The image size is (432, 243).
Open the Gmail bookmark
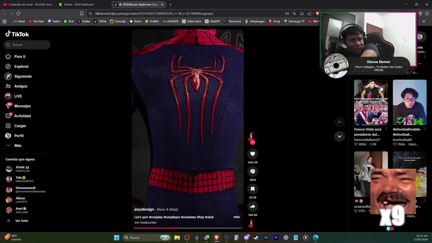pos(19,21)
